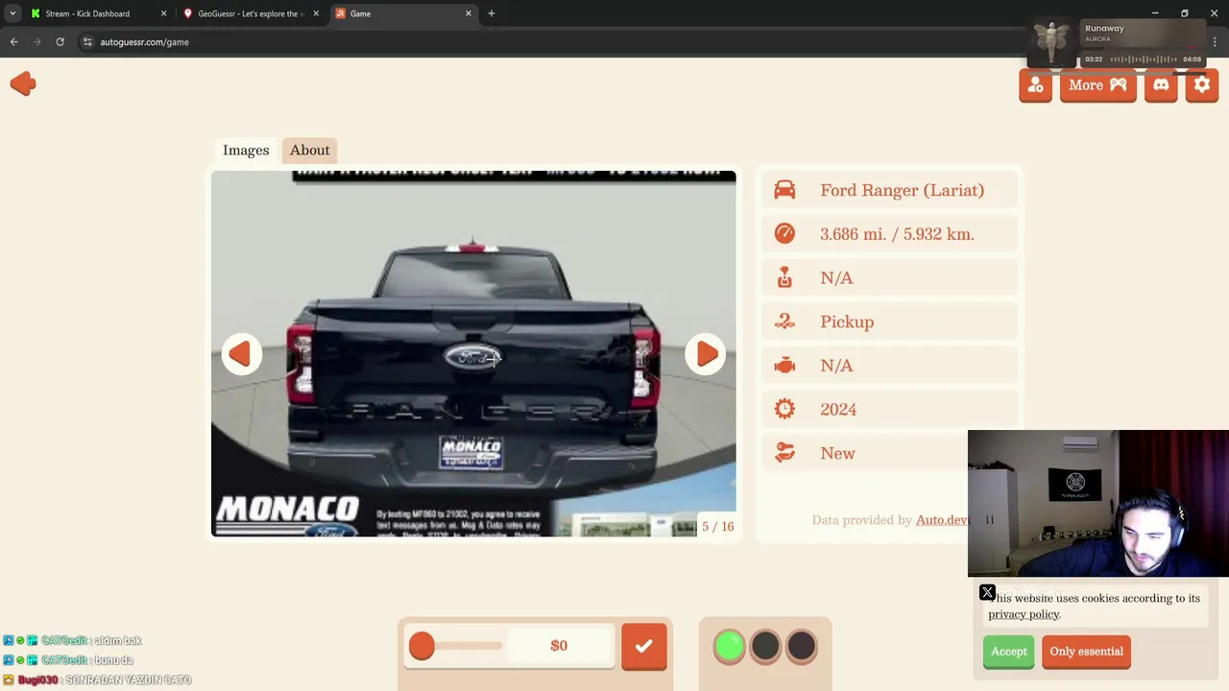Click the car model icon
The width and height of the screenshot is (1229, 691).
click(x=784, y=190)
